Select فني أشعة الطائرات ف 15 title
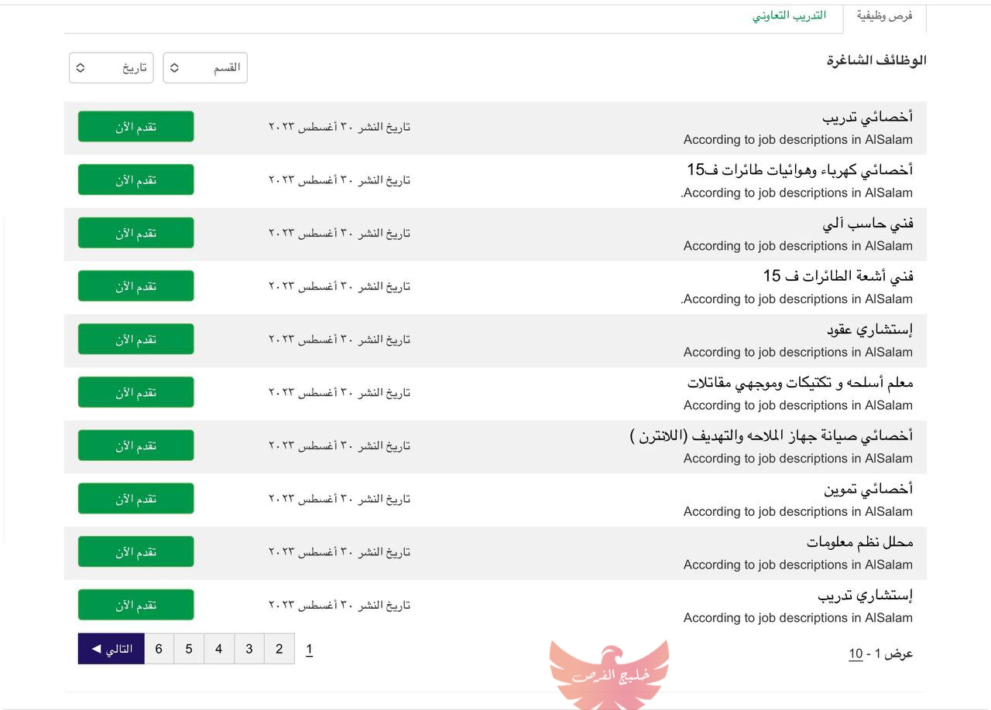 (838, 276)
